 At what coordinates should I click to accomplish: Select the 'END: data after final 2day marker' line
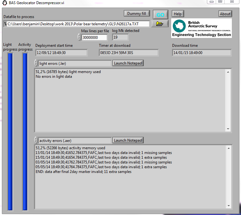pos(83,172)
